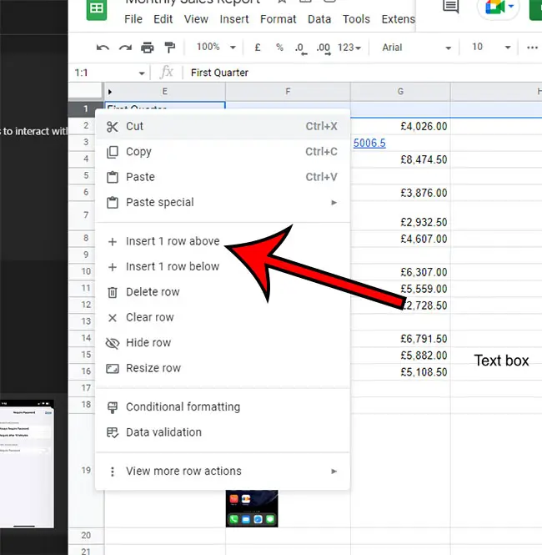Format as currency with pound icon
This screenshot has height=555, width=542.
tap(256, 48)
